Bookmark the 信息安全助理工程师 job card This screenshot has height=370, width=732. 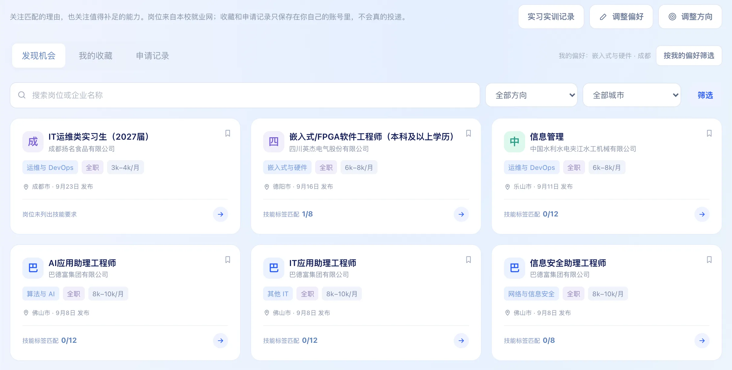tap(709, 260)
